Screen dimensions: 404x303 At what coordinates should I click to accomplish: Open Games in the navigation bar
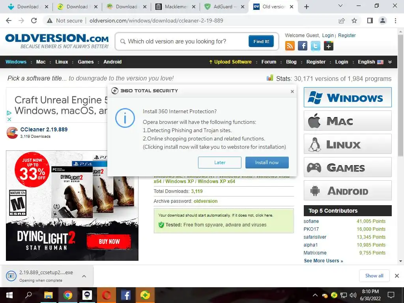click(x=86, y=62)
